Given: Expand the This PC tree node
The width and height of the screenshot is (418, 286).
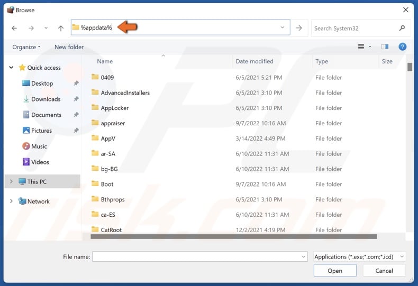Looking at the screenshot, I should [x=11, y=182].
